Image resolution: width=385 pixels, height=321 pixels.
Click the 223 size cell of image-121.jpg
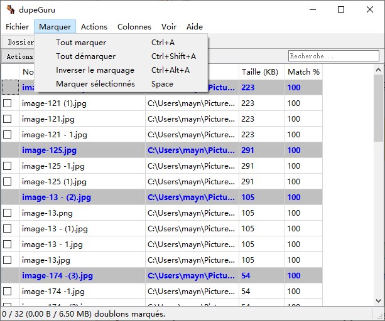pyautogui.click(x=262, y=119)
